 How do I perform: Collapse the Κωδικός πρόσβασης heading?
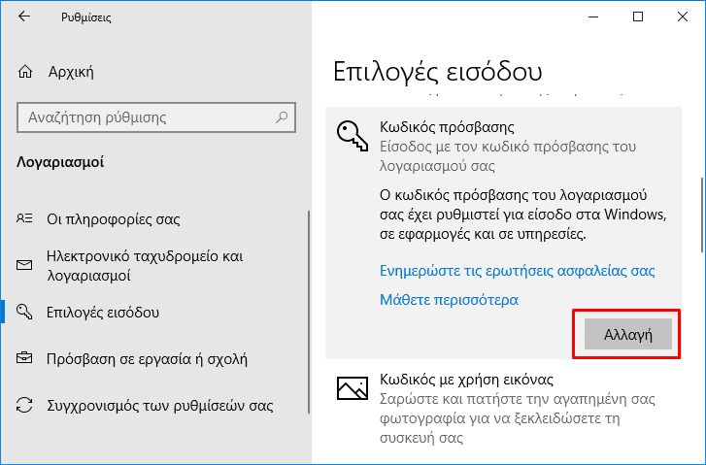pos(447,126)
